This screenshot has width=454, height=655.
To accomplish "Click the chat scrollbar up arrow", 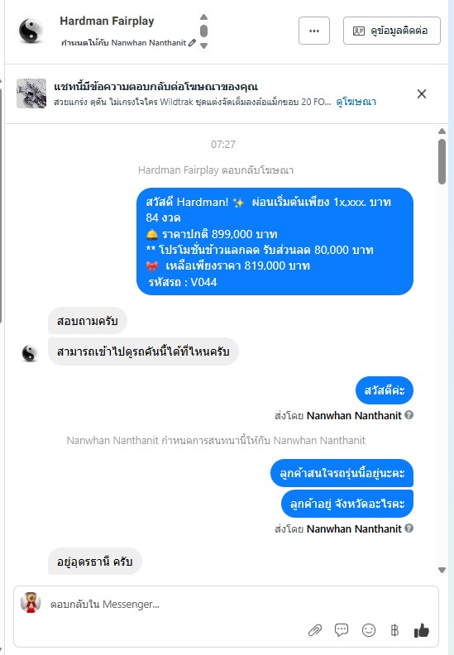I will click(x=442, y=131).
